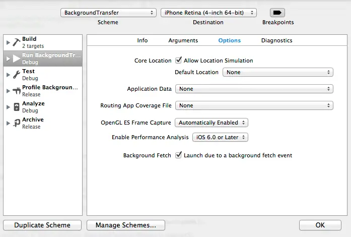This screenshot has width=351, height=237.
Task: Open OpenGL ES Frame Capture dropdown
Action: coord(211,123)
